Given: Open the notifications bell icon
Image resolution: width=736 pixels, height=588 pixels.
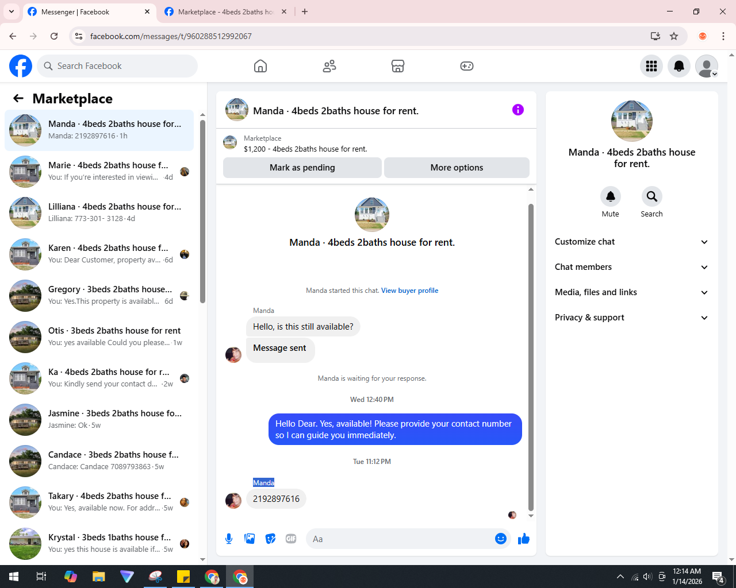Looking at the screenshot, I should [679, 66].
